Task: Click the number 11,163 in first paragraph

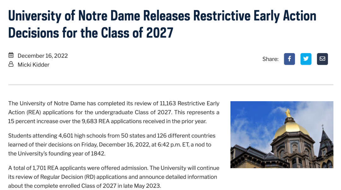Action: click(168, 103)
